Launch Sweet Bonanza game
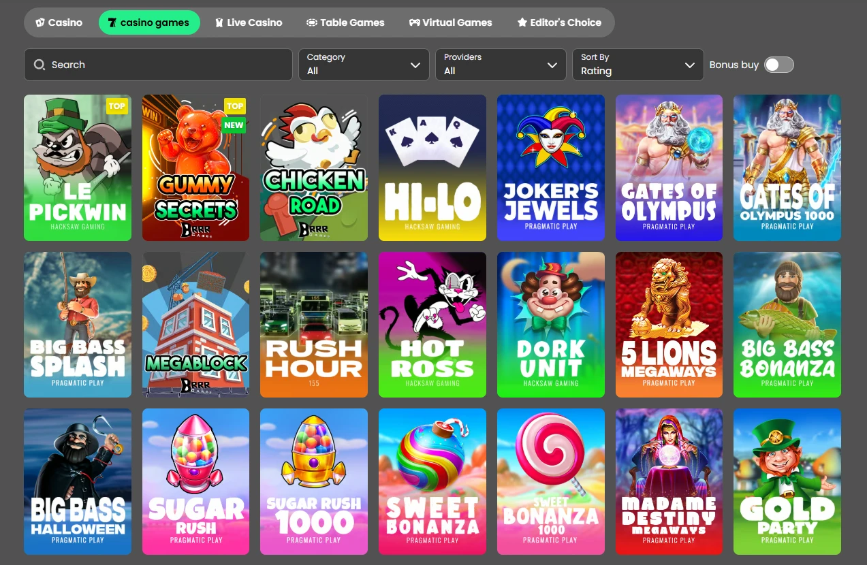Image resolution: width=867 pixels, height=565 pixels. 432,481
